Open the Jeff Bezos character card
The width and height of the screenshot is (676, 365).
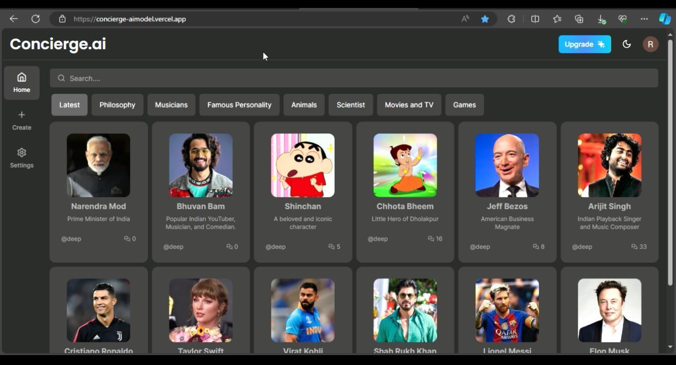pos(507,192)
